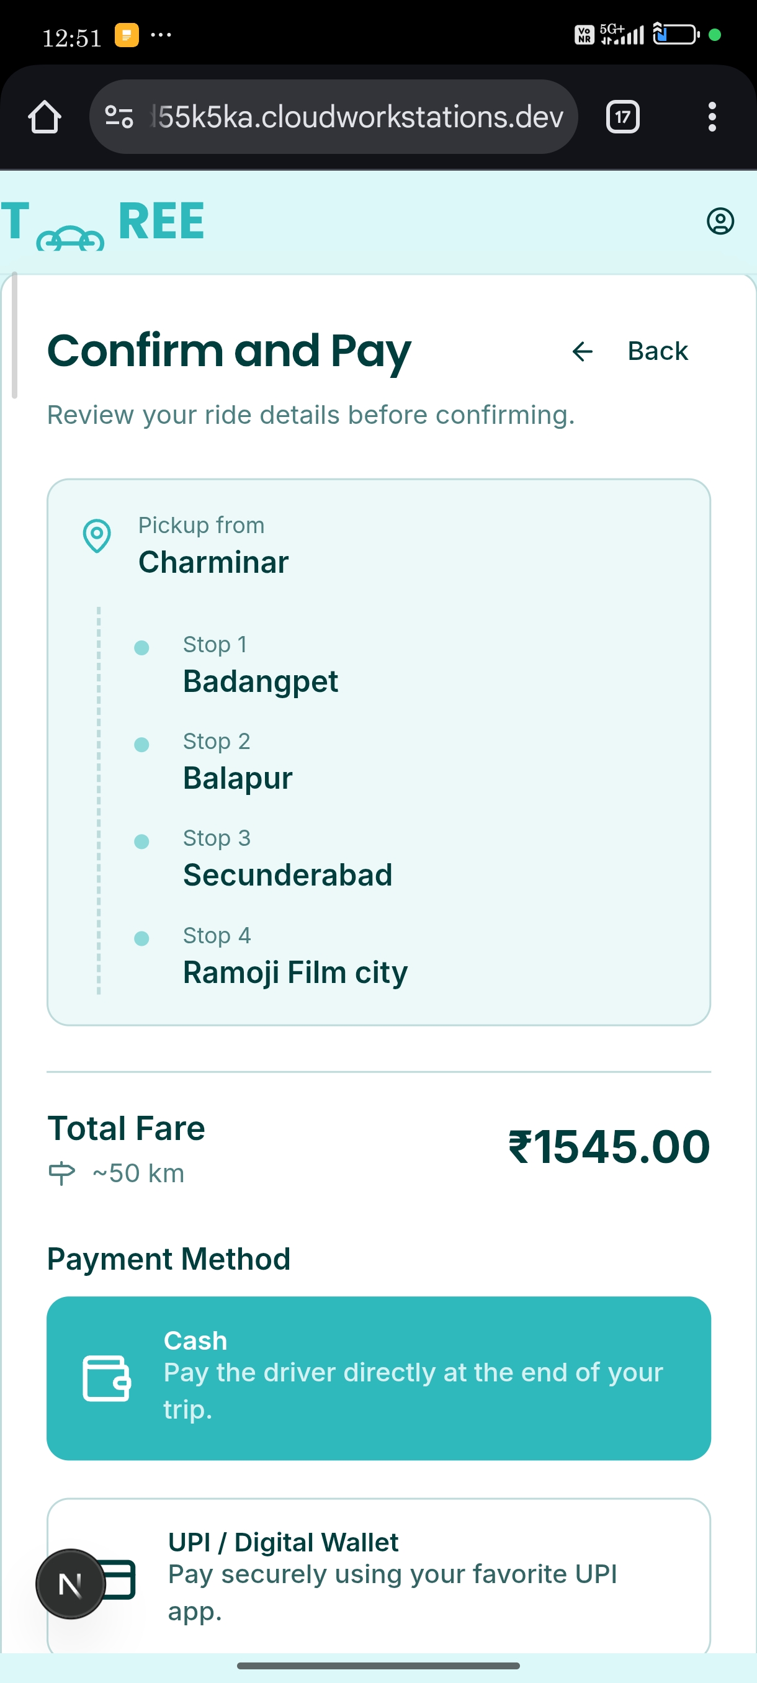Tap the wallet icon in Cash card
This screenshot has width=757, height=1683.
[x=107, y=1378]
